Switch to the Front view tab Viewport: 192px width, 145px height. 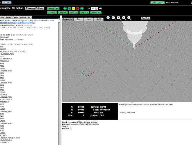(89, 19)
